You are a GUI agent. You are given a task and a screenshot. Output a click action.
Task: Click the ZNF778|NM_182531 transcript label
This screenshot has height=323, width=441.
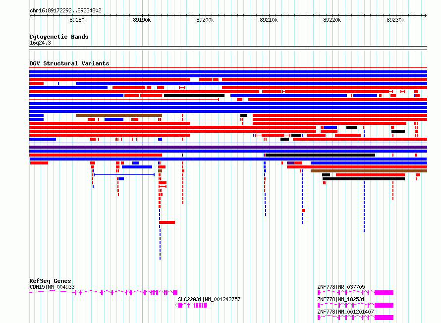point(341,299)
